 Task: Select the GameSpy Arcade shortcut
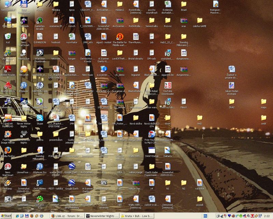pyautogui.click(x=40, y=20)
